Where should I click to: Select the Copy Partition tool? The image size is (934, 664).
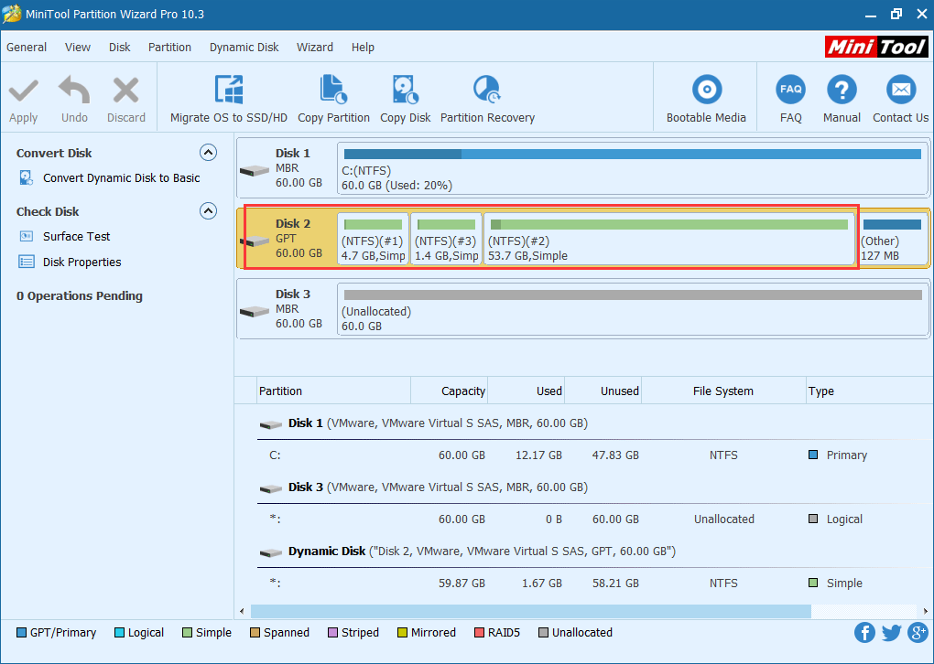(x=333, y=96)
